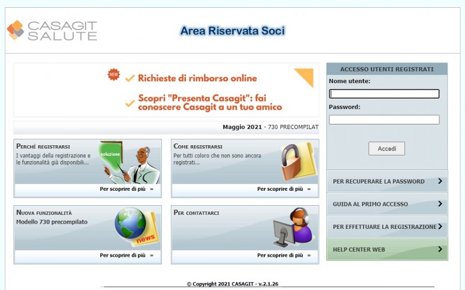Click Accesso utenti registrati header
Image resolution: width=465 pixels, height=290 pixels.
(x=386, y=69)
